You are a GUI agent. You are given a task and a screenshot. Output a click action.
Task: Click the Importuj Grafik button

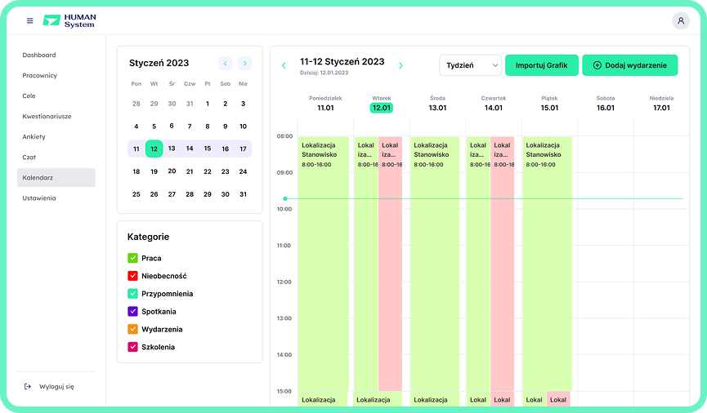click(541, 65)
